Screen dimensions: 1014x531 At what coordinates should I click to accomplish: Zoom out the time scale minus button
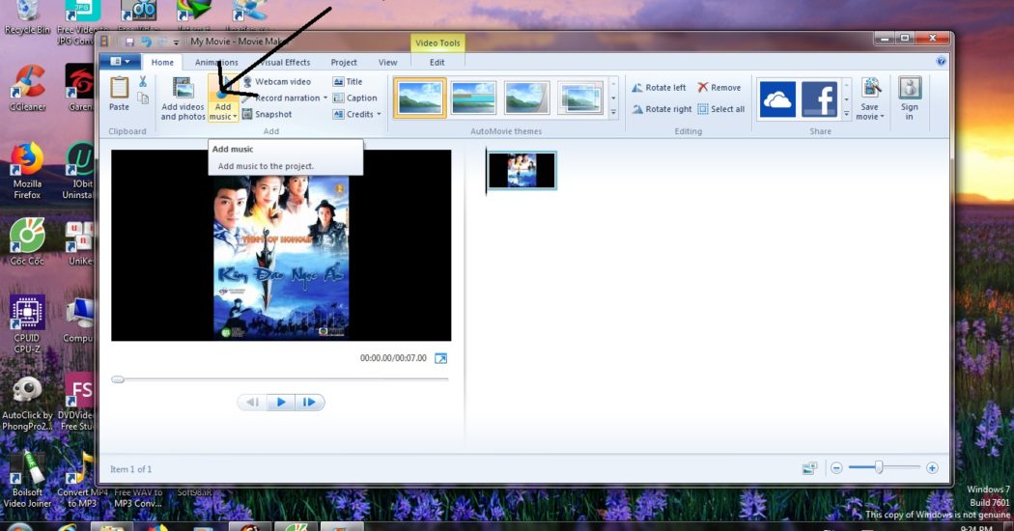[x=836, y=467]
